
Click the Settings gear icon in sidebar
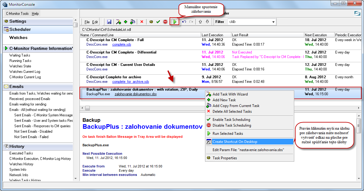[x=6, y=21]
